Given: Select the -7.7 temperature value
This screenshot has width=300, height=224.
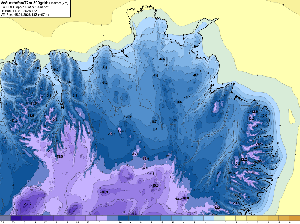Looking at the screenshot, I should [x=187, y=97].
